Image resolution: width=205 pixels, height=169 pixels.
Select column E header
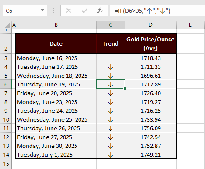coord(190,25)
